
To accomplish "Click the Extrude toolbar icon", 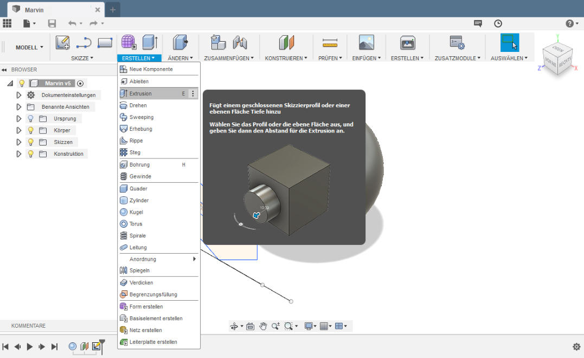I will (150, 42).
